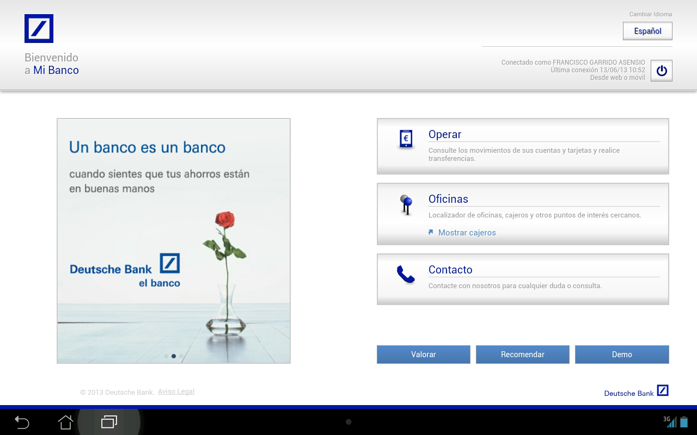Open the Contacto section heading
697x435 pixels.
[450, 270]
